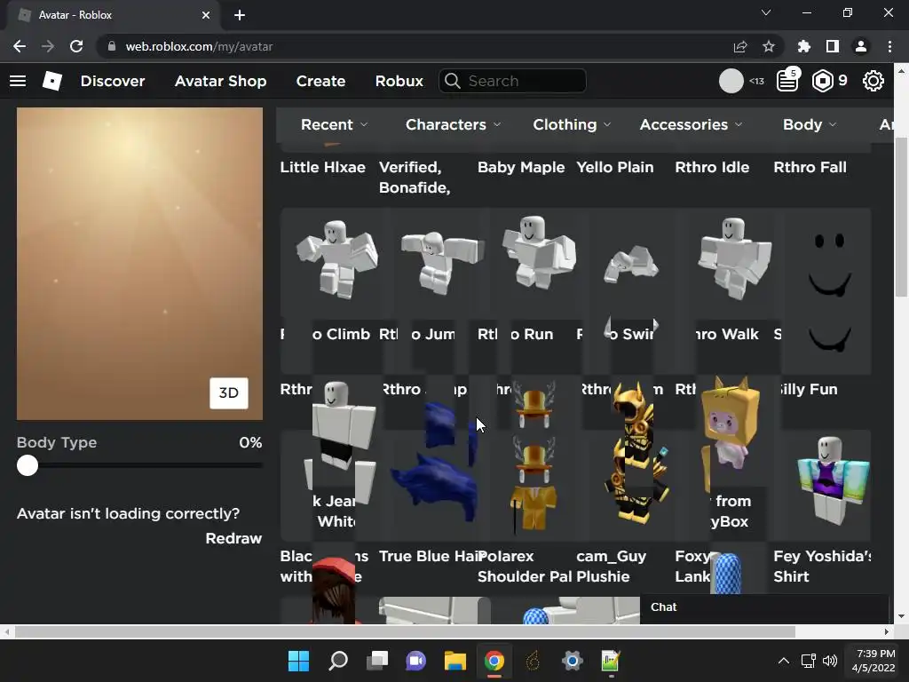Select the Rthro Swim animation thumbnail
Screen dimensions: 909x682
(630, 265)
